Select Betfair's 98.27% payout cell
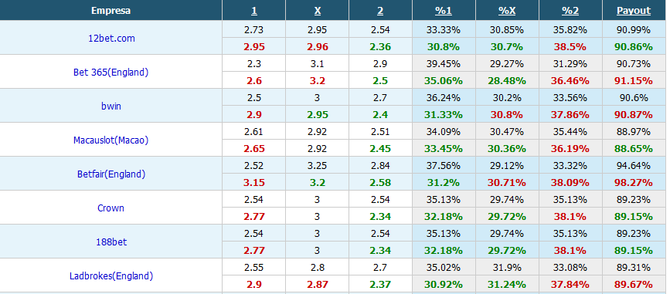Screen dimensions: 670x294 (634, 183)
